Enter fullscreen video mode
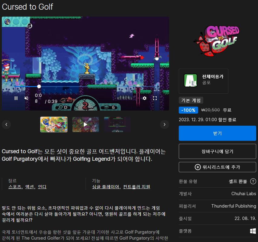This screenshot has height=242, width=258. pos(155,98)
